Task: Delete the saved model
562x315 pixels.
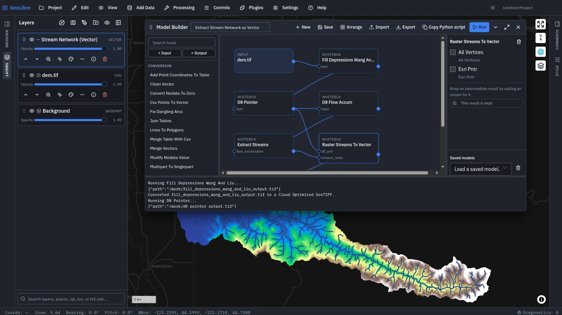Action: [x=518, y=168]
